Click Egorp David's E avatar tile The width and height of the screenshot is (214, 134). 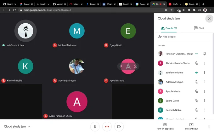[x=128, y=31]
